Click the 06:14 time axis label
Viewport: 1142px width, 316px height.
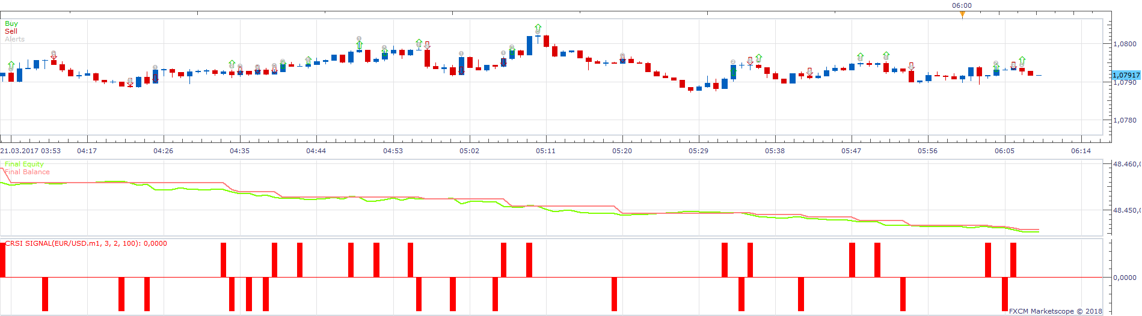coord(1081,151)
